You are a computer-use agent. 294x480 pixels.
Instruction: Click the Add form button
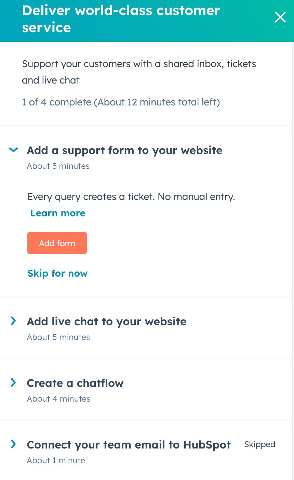[x=57, y=243]
